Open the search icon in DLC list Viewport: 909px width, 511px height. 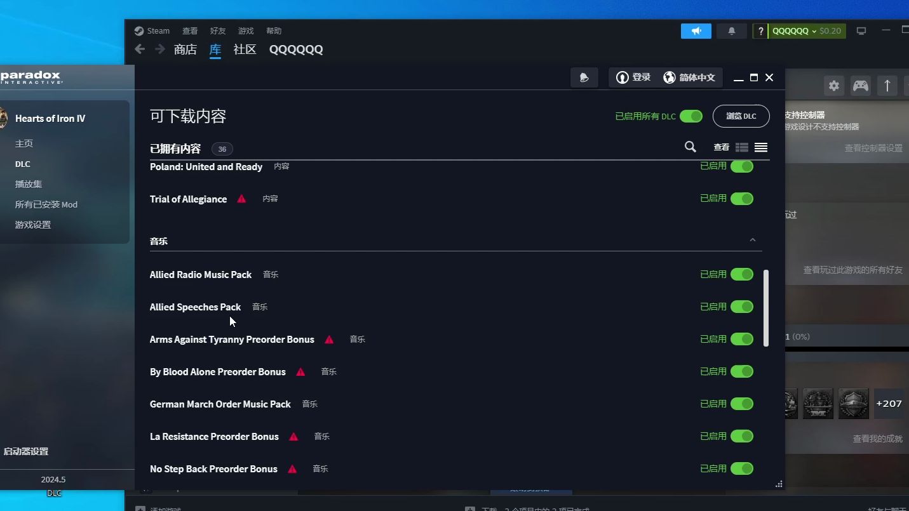690,147
